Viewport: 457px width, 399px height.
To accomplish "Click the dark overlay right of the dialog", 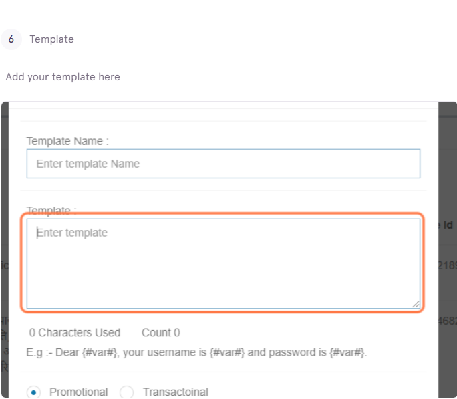I will pos(448,175).
